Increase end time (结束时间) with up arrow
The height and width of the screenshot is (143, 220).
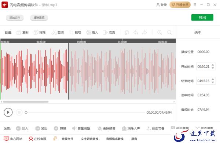pyautogui.click(x=213, y=79)
